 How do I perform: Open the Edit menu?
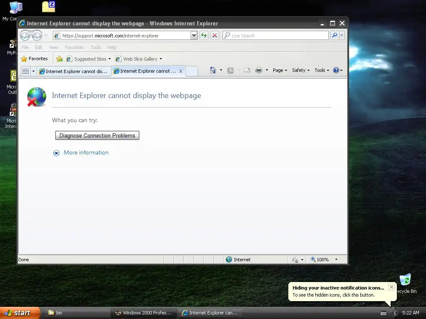tap(39, 47)
